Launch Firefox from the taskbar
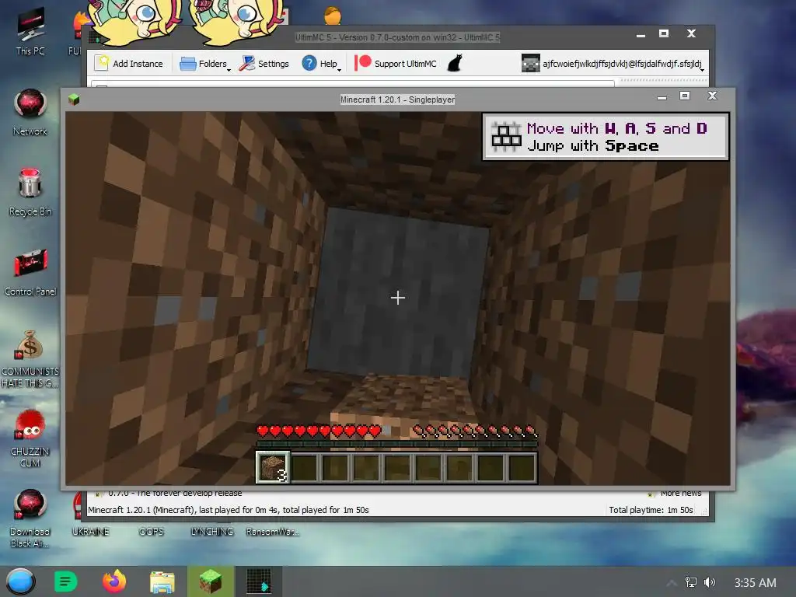 click(114, 581)
